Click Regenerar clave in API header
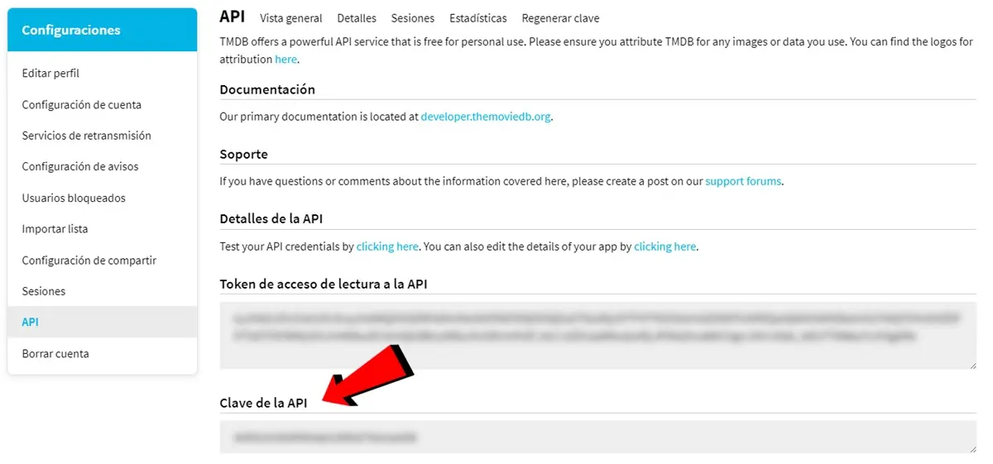This screenshot has height=464, width=993. pos(560,18)
